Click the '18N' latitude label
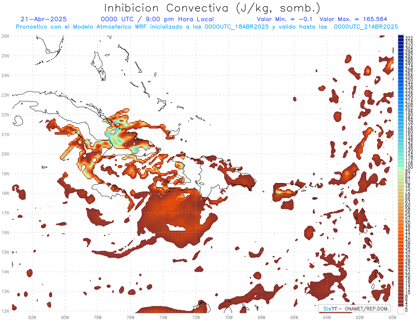This screenshot has width=417, height=322. point(5,193)
